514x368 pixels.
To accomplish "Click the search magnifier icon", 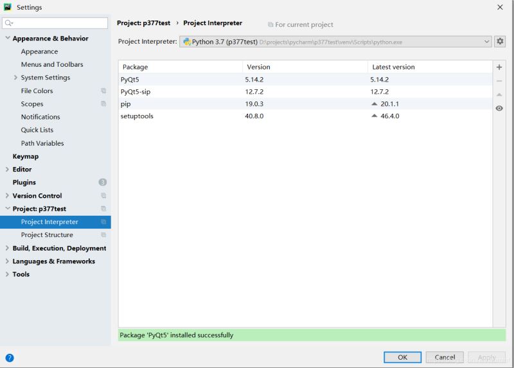I will click(8, 23).
